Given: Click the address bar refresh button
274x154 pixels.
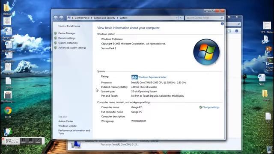Looking at the screenshot, I should pyautogui.click(x=181, y=18).
